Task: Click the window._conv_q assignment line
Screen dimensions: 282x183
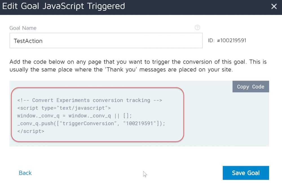Action: click(x=74, y=116)
